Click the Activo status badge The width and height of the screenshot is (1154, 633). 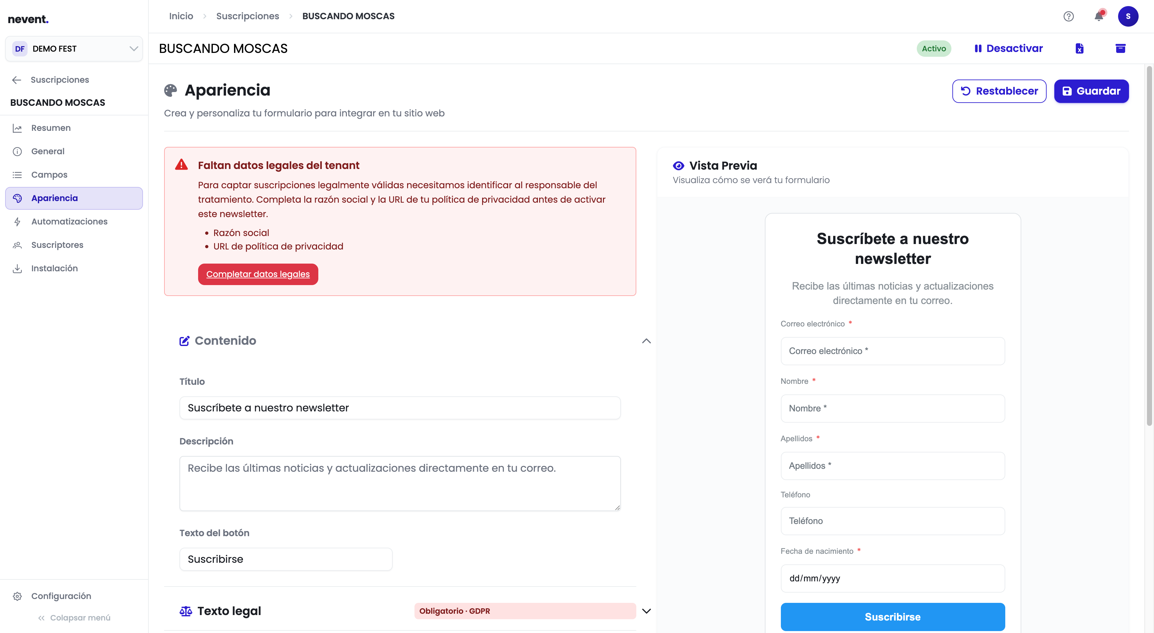click(x=933, y=48)
